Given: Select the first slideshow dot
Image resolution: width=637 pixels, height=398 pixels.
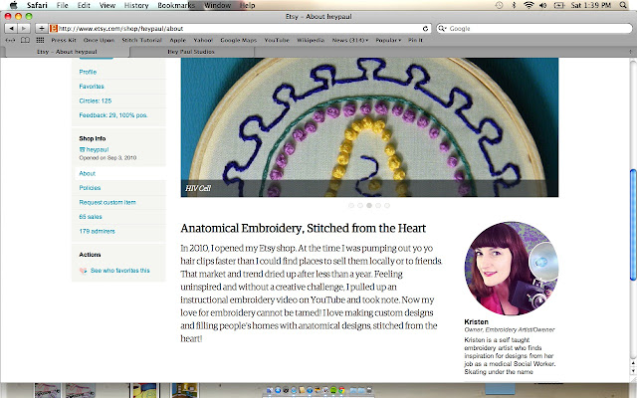Looking at the screenshot, I should (351, 206).
